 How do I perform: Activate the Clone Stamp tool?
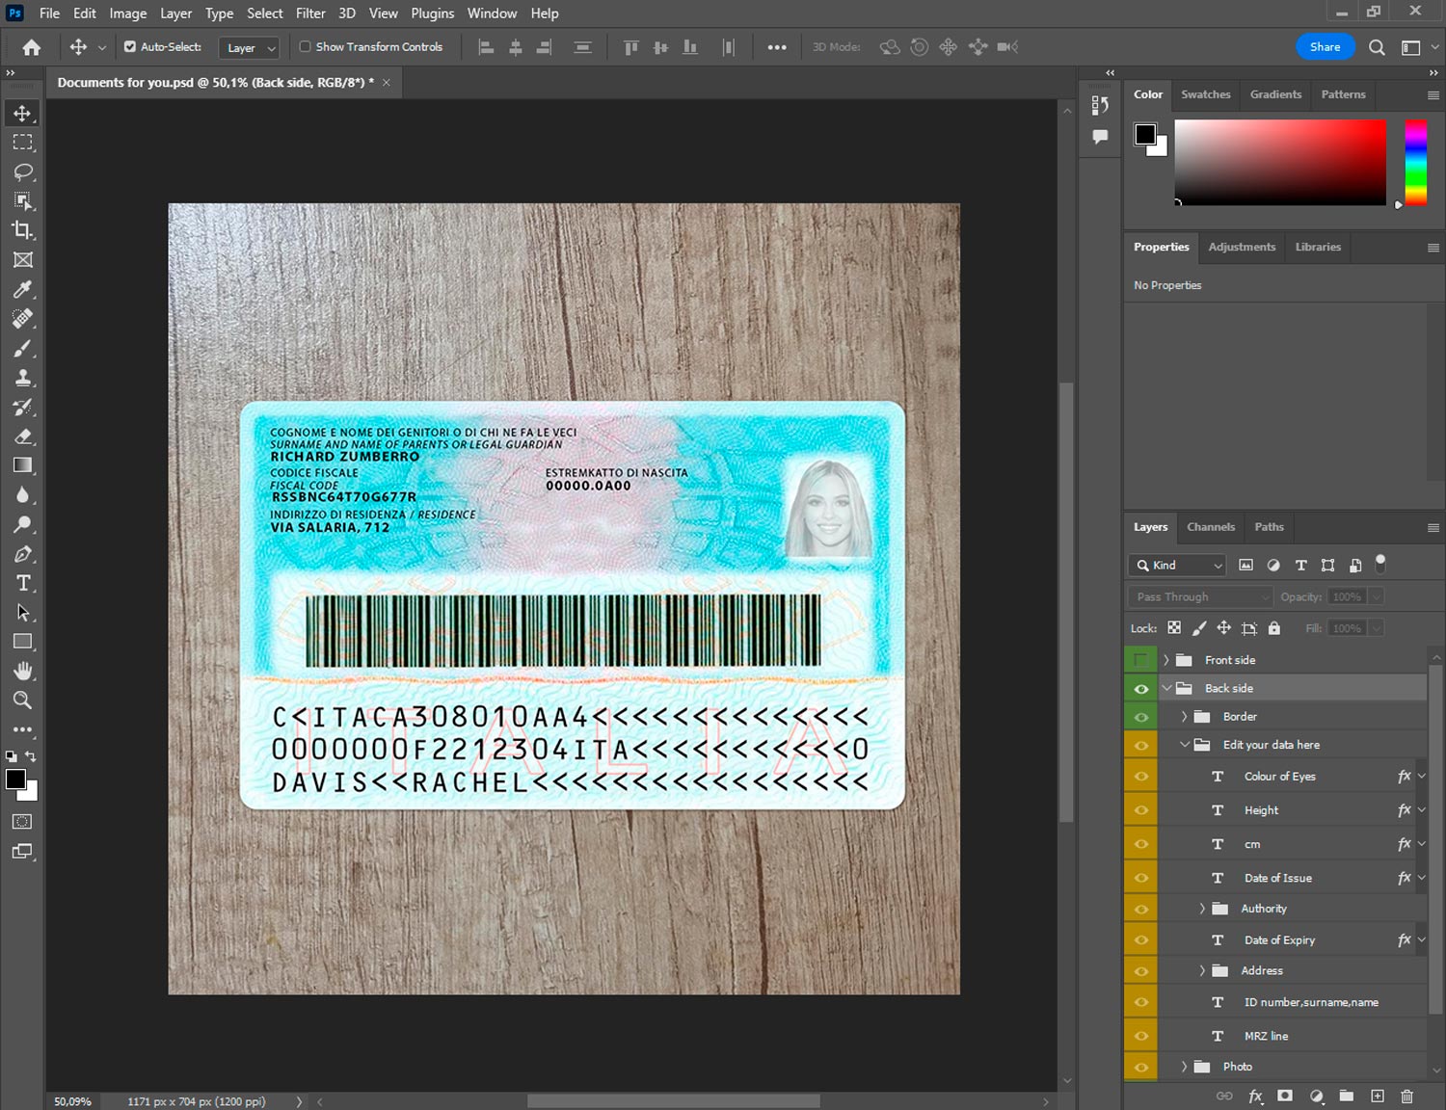[x=23, y=378]
